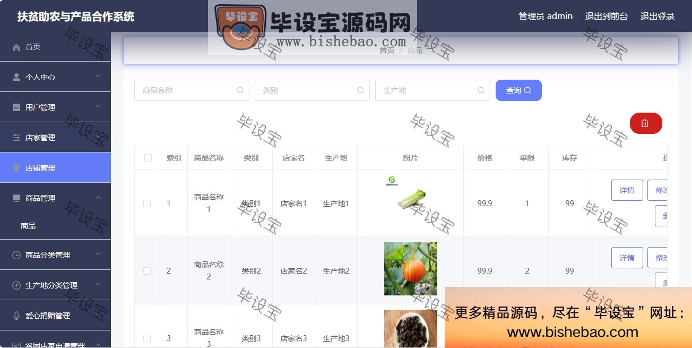Expand the 用户管理 menu chevron
Viewport: 692px width, 348px height.
click(x=98, y=107)
